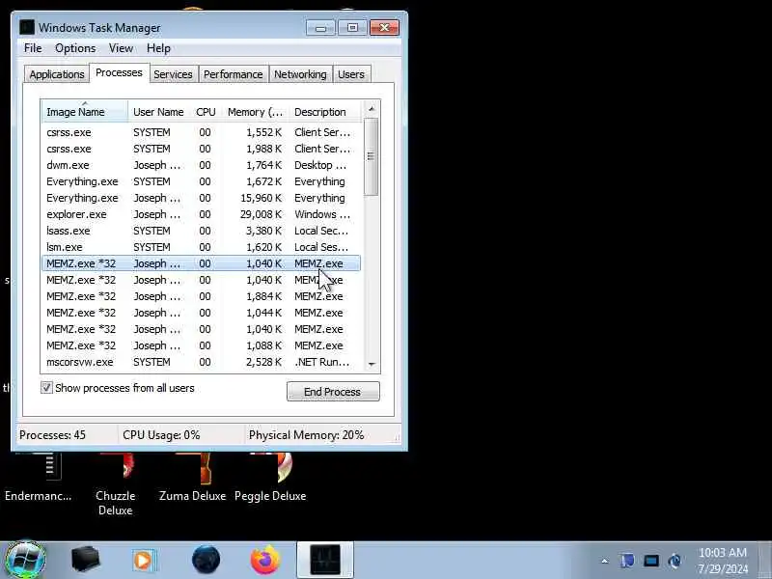Select the mscorsvw.exe process row

(202, 362)
